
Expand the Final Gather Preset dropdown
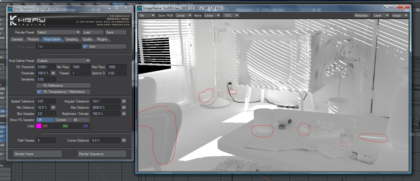click(63, 61)
